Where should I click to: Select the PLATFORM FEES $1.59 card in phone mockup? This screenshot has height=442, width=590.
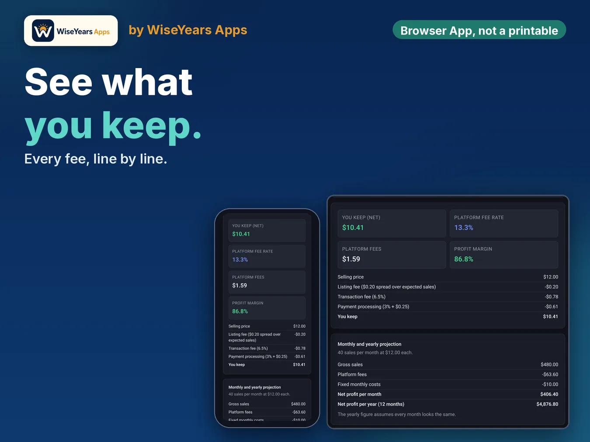click(267, 282)
